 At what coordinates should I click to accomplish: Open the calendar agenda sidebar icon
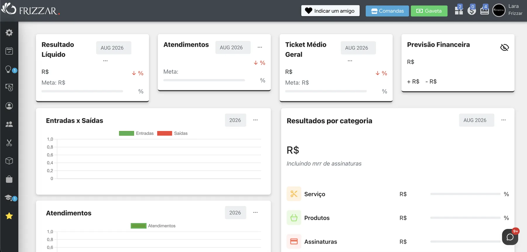point(9,51)
